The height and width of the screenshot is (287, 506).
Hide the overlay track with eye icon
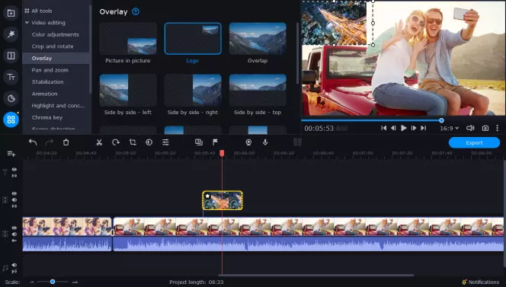coord(14,193)
